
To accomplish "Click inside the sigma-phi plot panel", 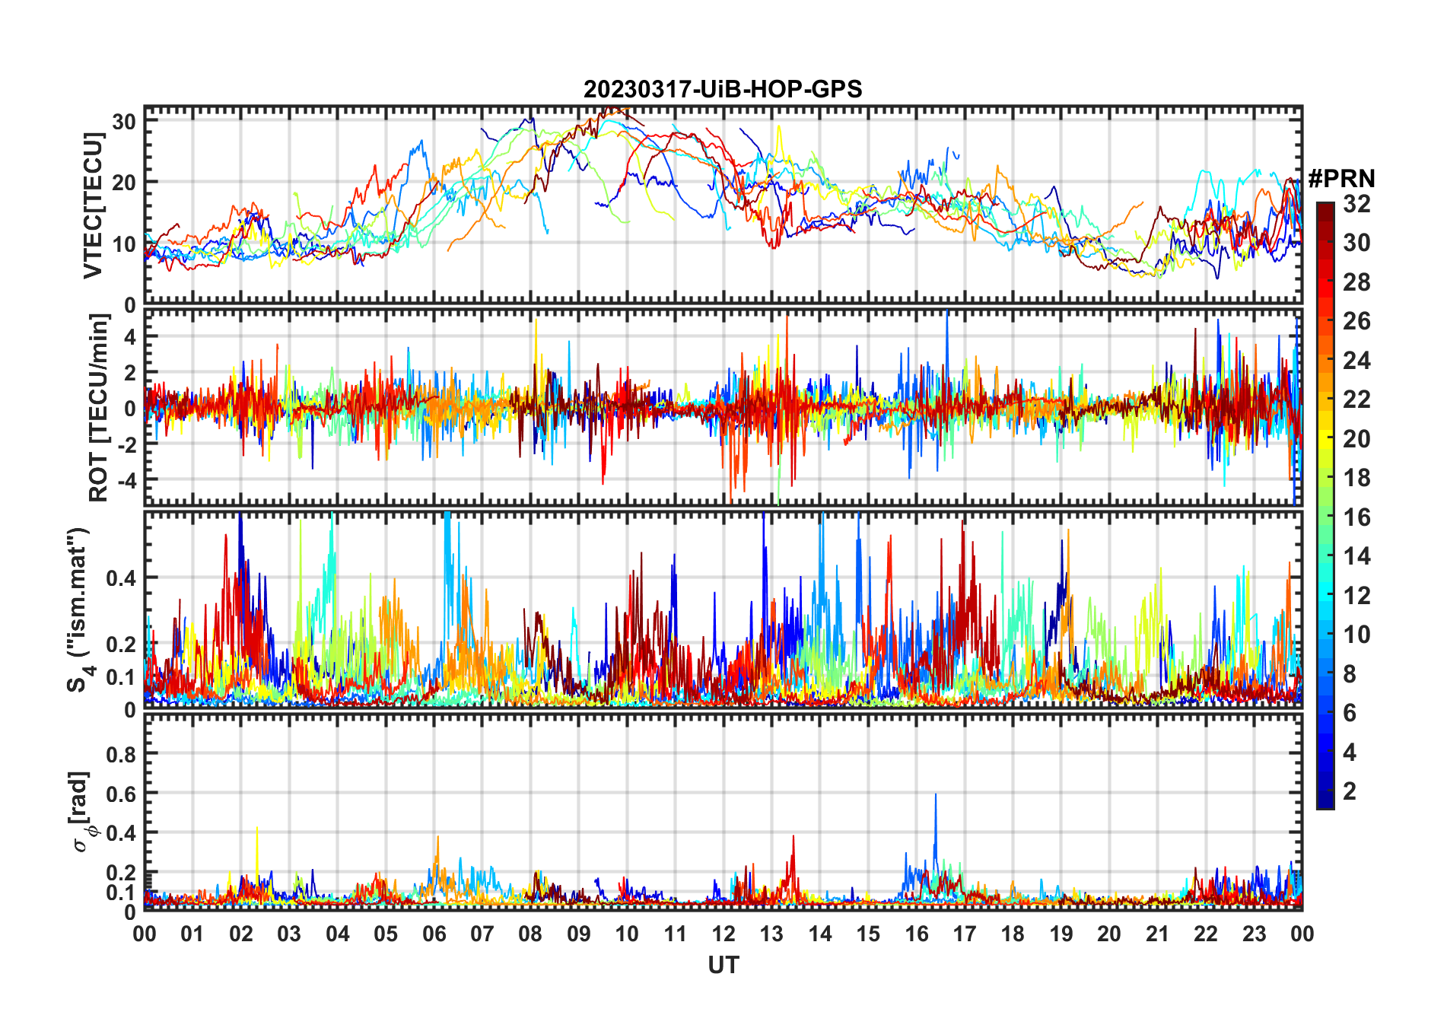I will click(723, 812).
